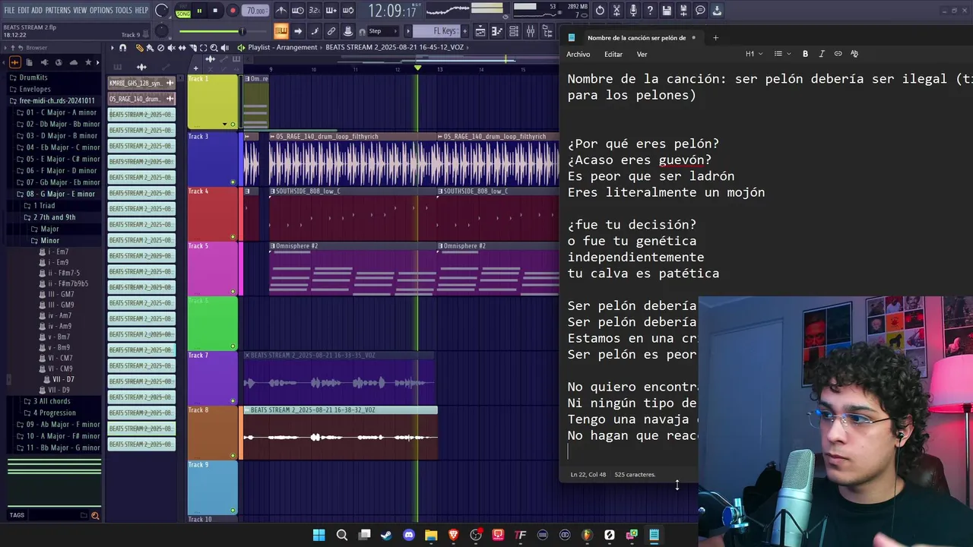
Task: Select the Draw pencil tool in playlist
Action: 140,48
